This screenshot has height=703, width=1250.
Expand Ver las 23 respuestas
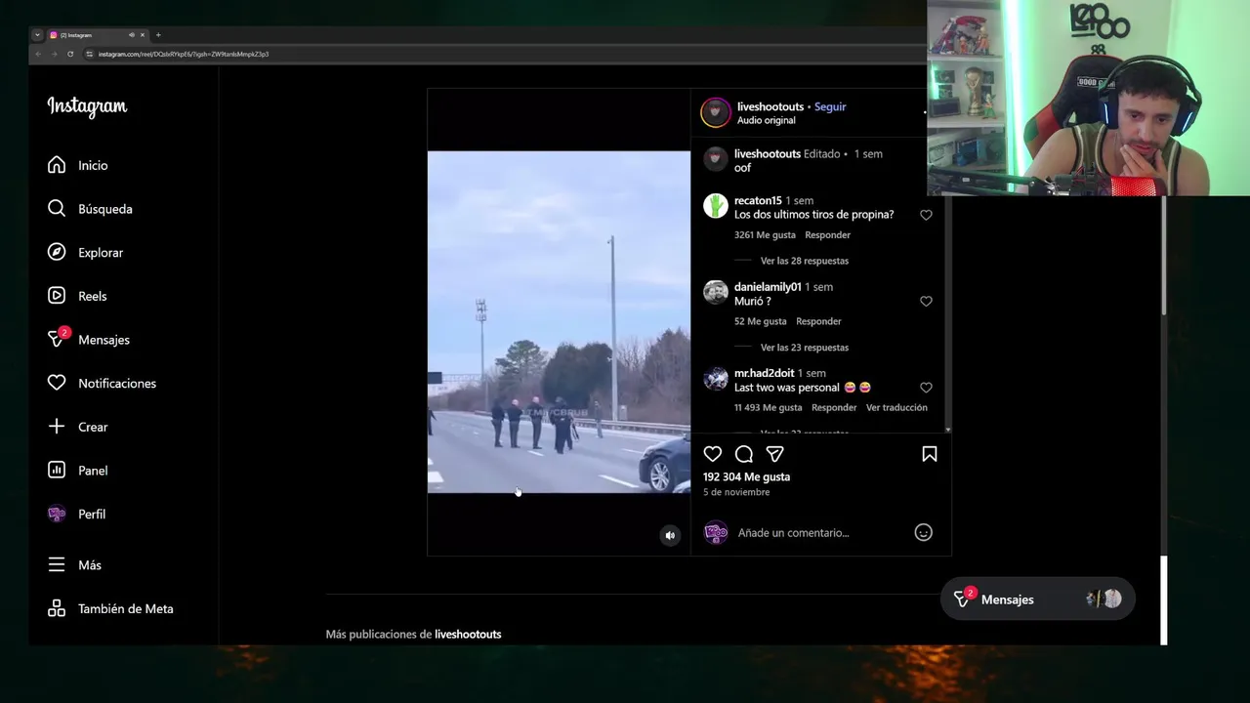[805, 348]
